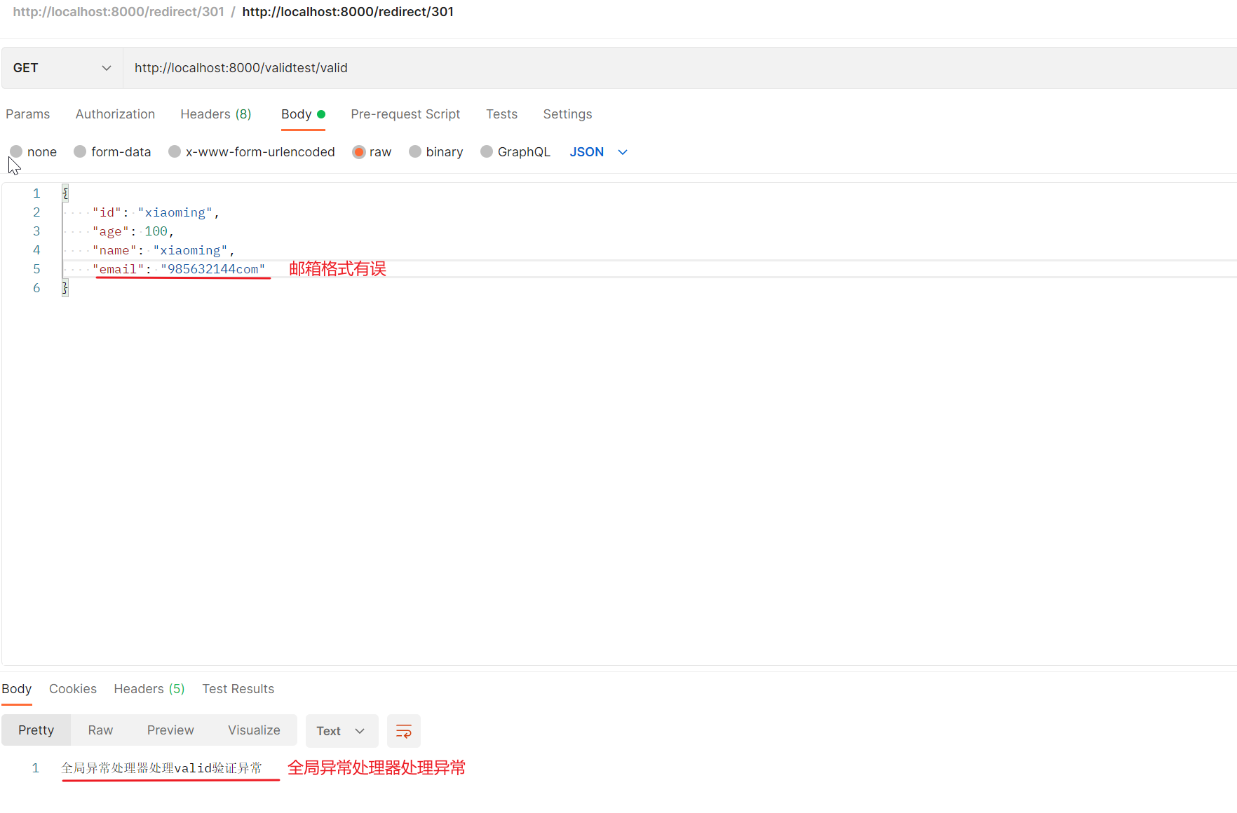
Task: Open the Pre-request Script tab
Action: [405, 114]
